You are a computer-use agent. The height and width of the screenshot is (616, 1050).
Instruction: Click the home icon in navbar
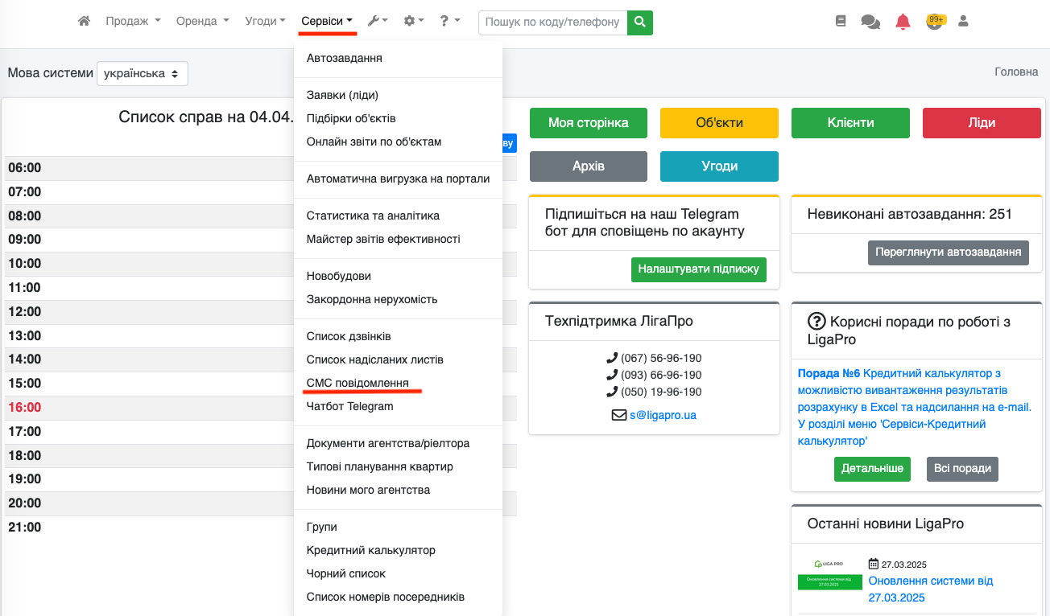pyautogui.click(x=84, y=22)
